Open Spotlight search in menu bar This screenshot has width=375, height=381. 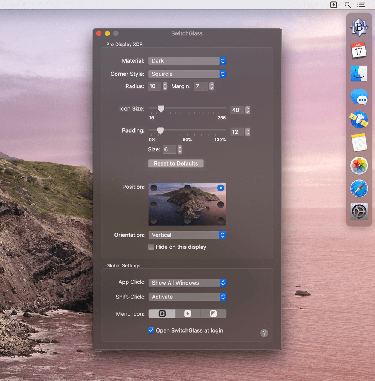point(348,5)
